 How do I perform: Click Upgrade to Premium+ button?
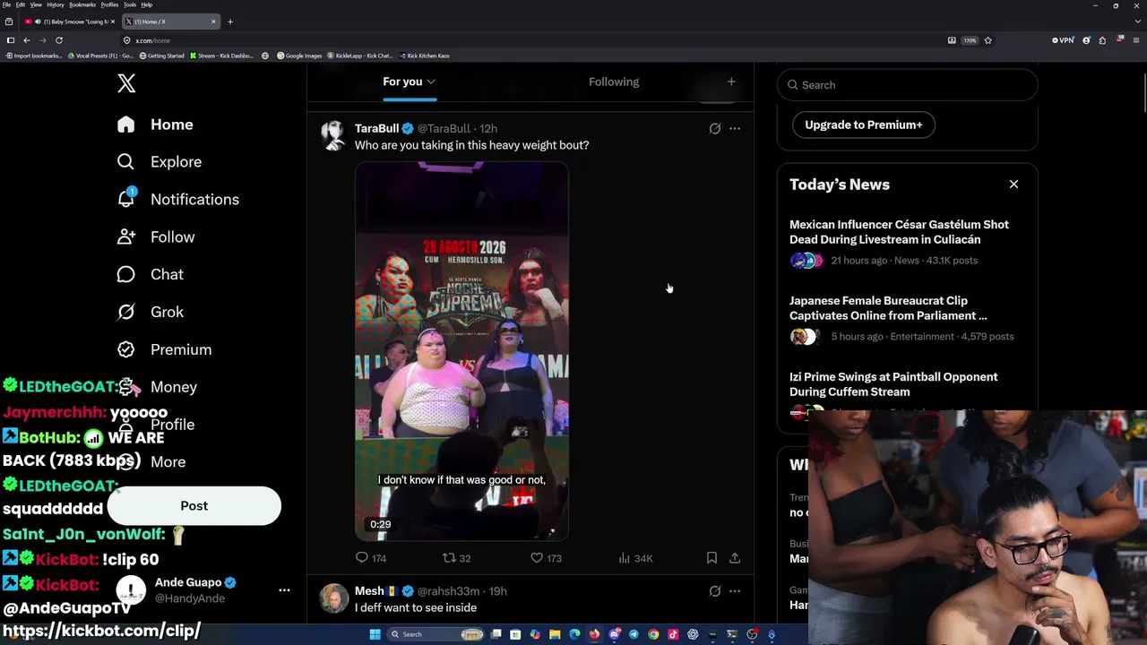864,125
